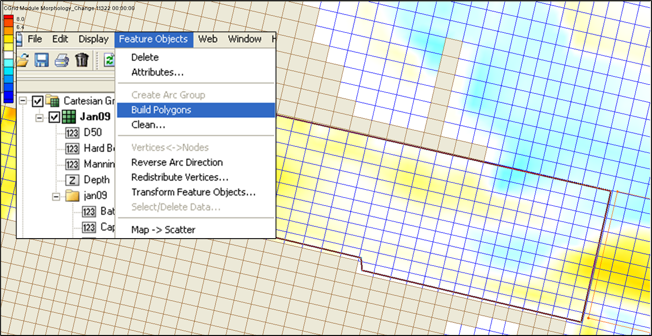Select the Mannin dataset label
The width and height of the screenshot is (652, 336).
click(99, 164)
